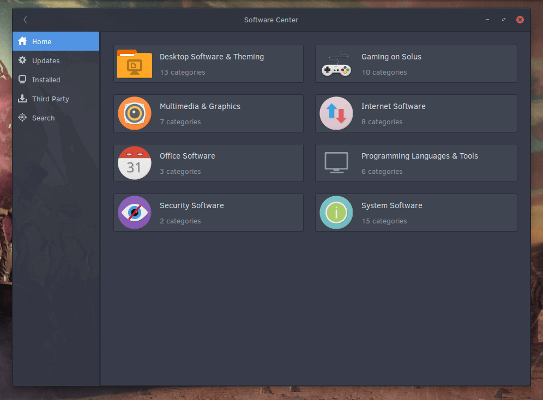Open the Third Party sidebar item

50,99
